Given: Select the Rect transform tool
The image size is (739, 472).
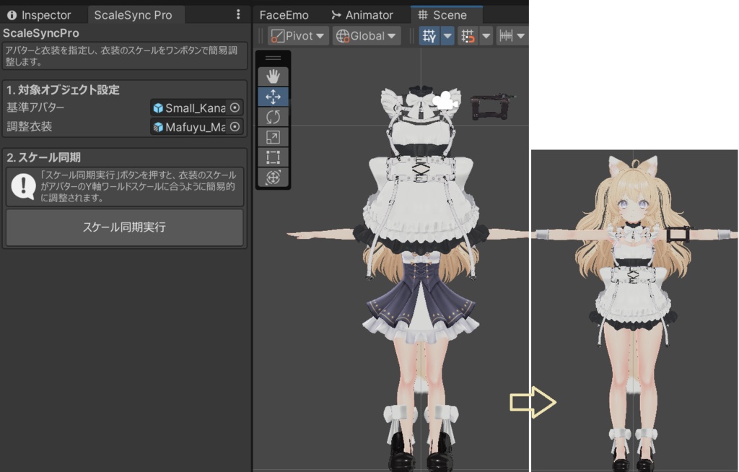Looking at the screenshot, I should point(273,157).
